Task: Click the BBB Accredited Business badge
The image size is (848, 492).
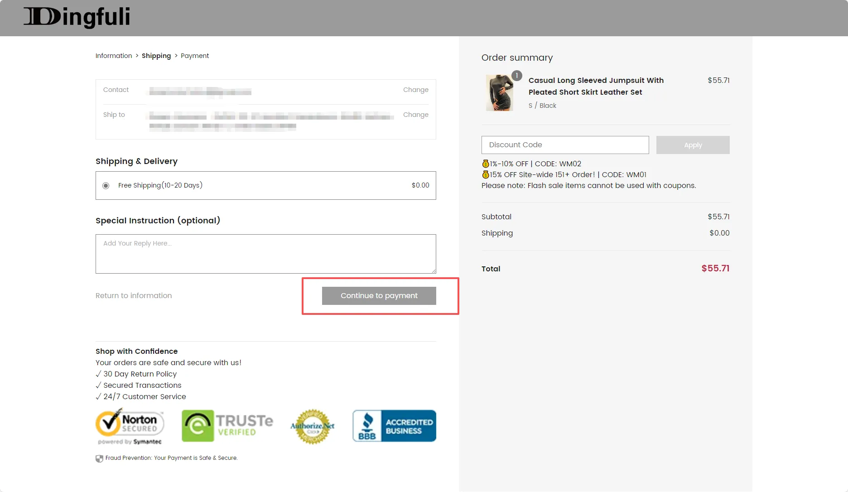Action: click(394, 426)
